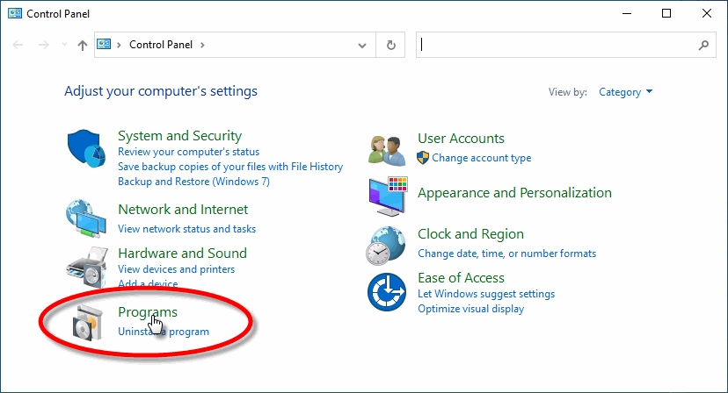Open Optimize visual display link
Image resolution: width=728 pixels, height=393 pixels.
pos(470,309)
